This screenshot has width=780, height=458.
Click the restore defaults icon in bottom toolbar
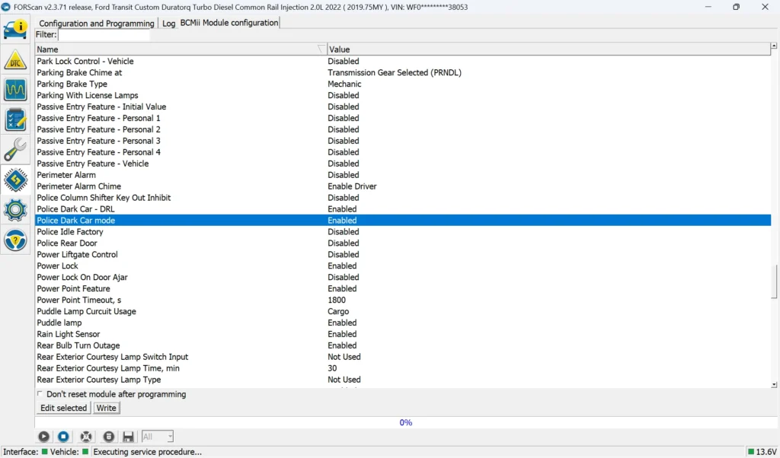86,437
